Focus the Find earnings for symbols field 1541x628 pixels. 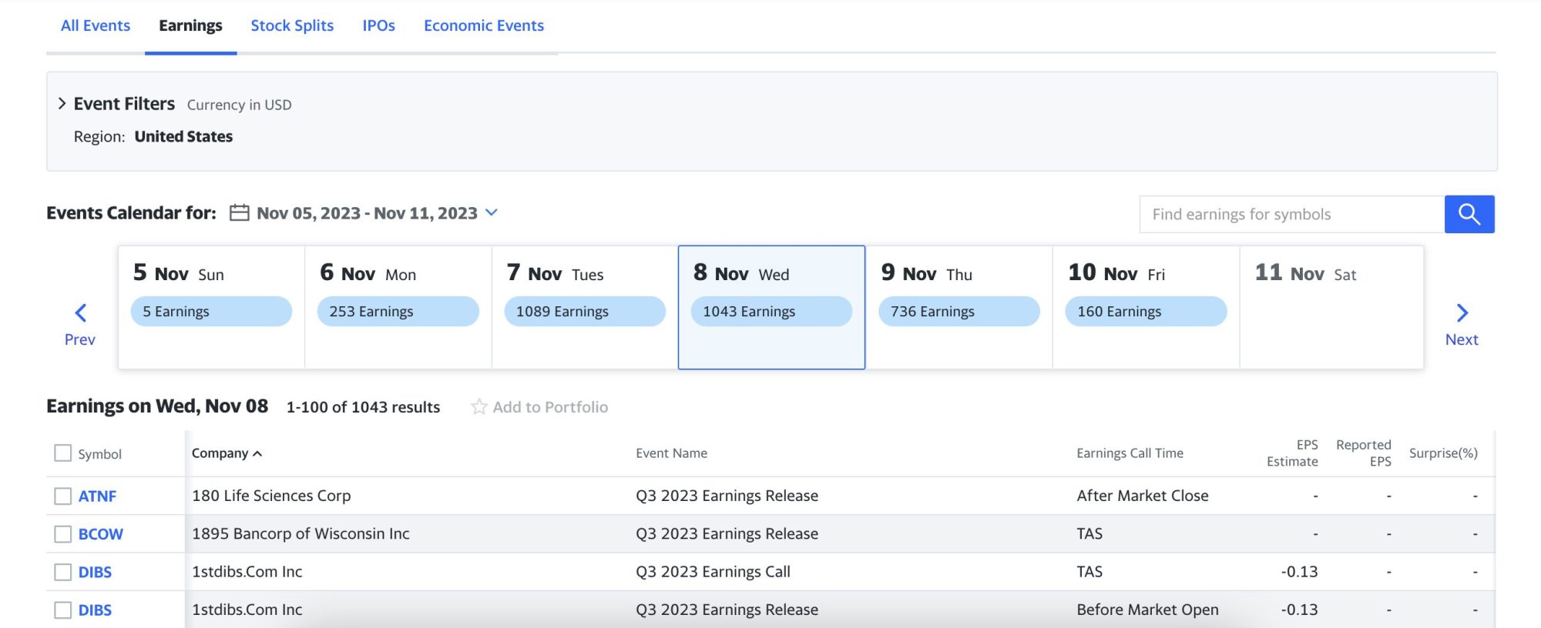click(x=1291, y=214)
